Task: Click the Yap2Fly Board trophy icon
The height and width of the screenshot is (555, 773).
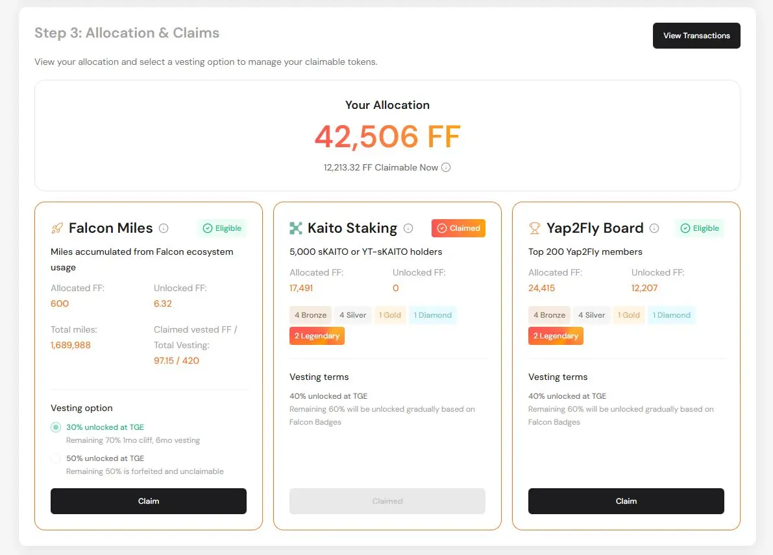Action: pos(535,228)
